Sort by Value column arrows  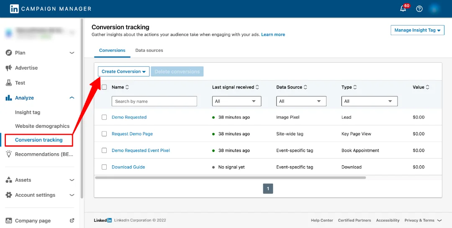tap(427, 87)
